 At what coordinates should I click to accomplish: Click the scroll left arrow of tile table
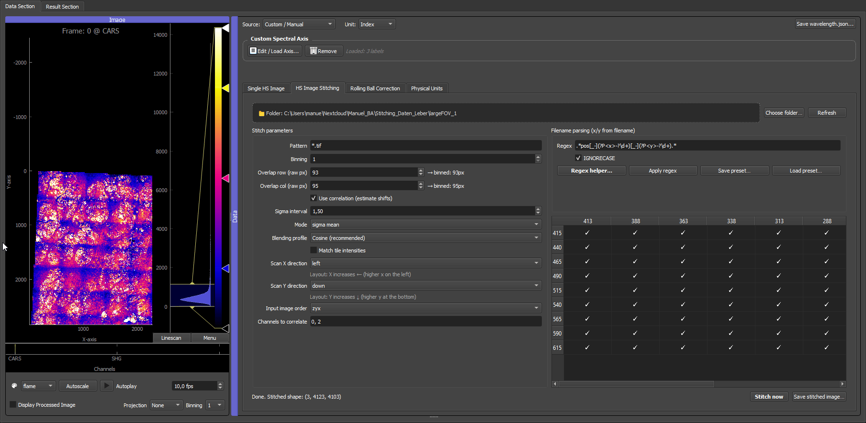(555, 384)
